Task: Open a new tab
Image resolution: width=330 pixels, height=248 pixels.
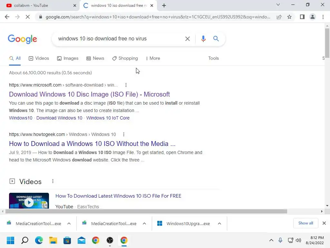Action: coord(164,5)
